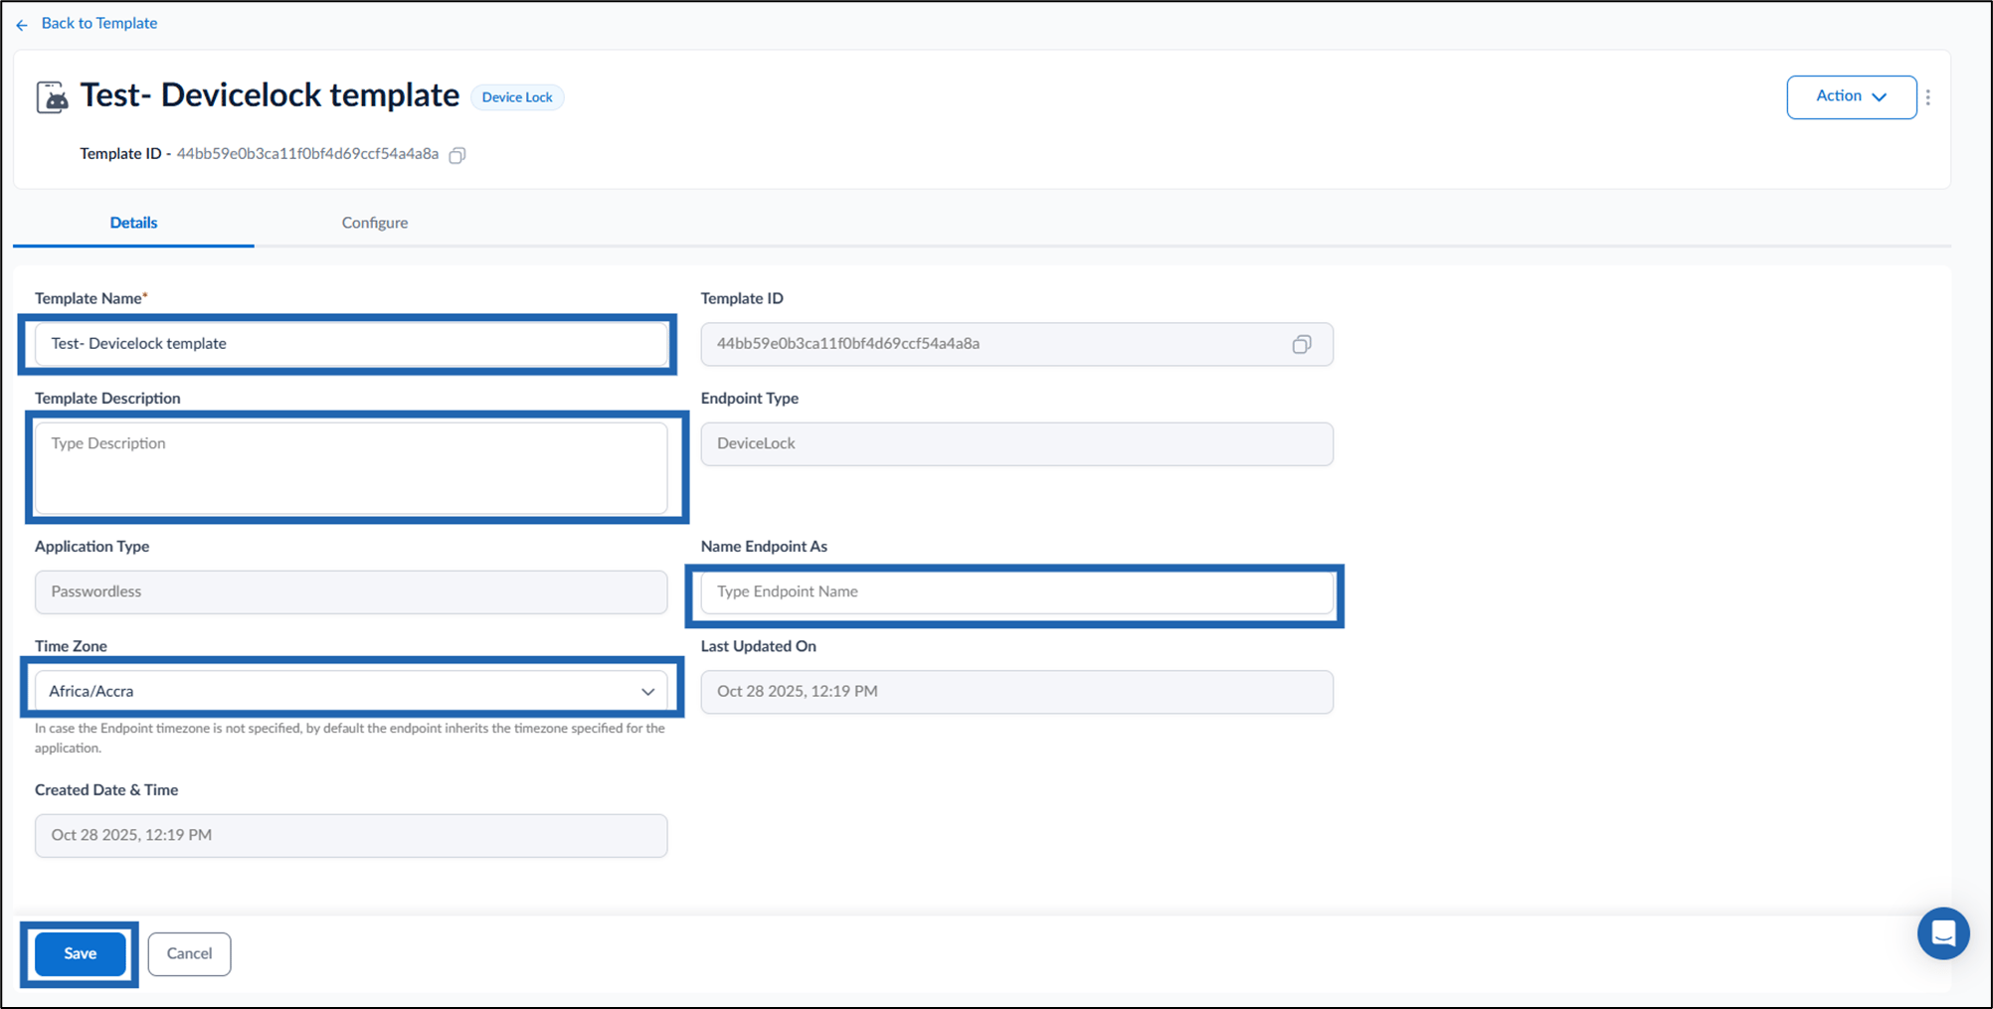Click the Last Updated On field
Image resolution: width=1993 pixels, height=1009 pixels.
point(1016,691)
